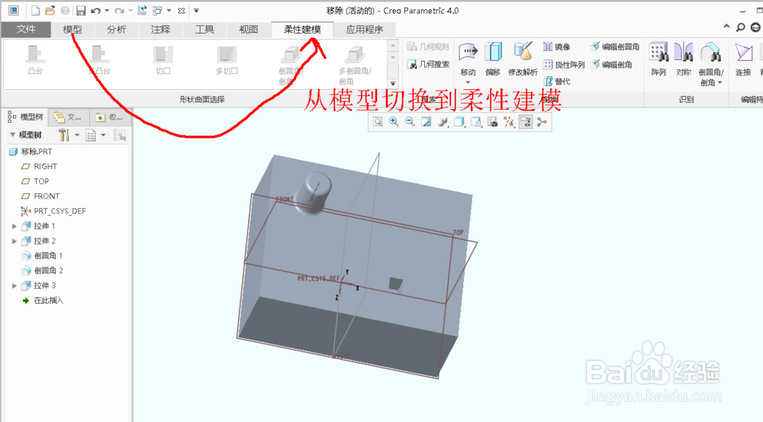
Task: Click the 编辑倒角 button
Action: pos(612,64)
